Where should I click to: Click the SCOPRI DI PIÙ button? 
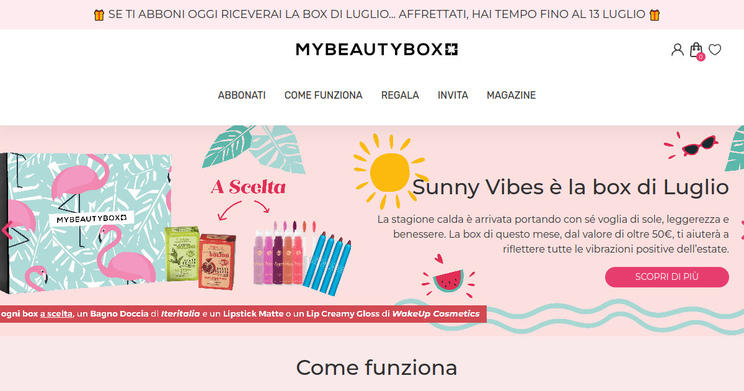667,277
